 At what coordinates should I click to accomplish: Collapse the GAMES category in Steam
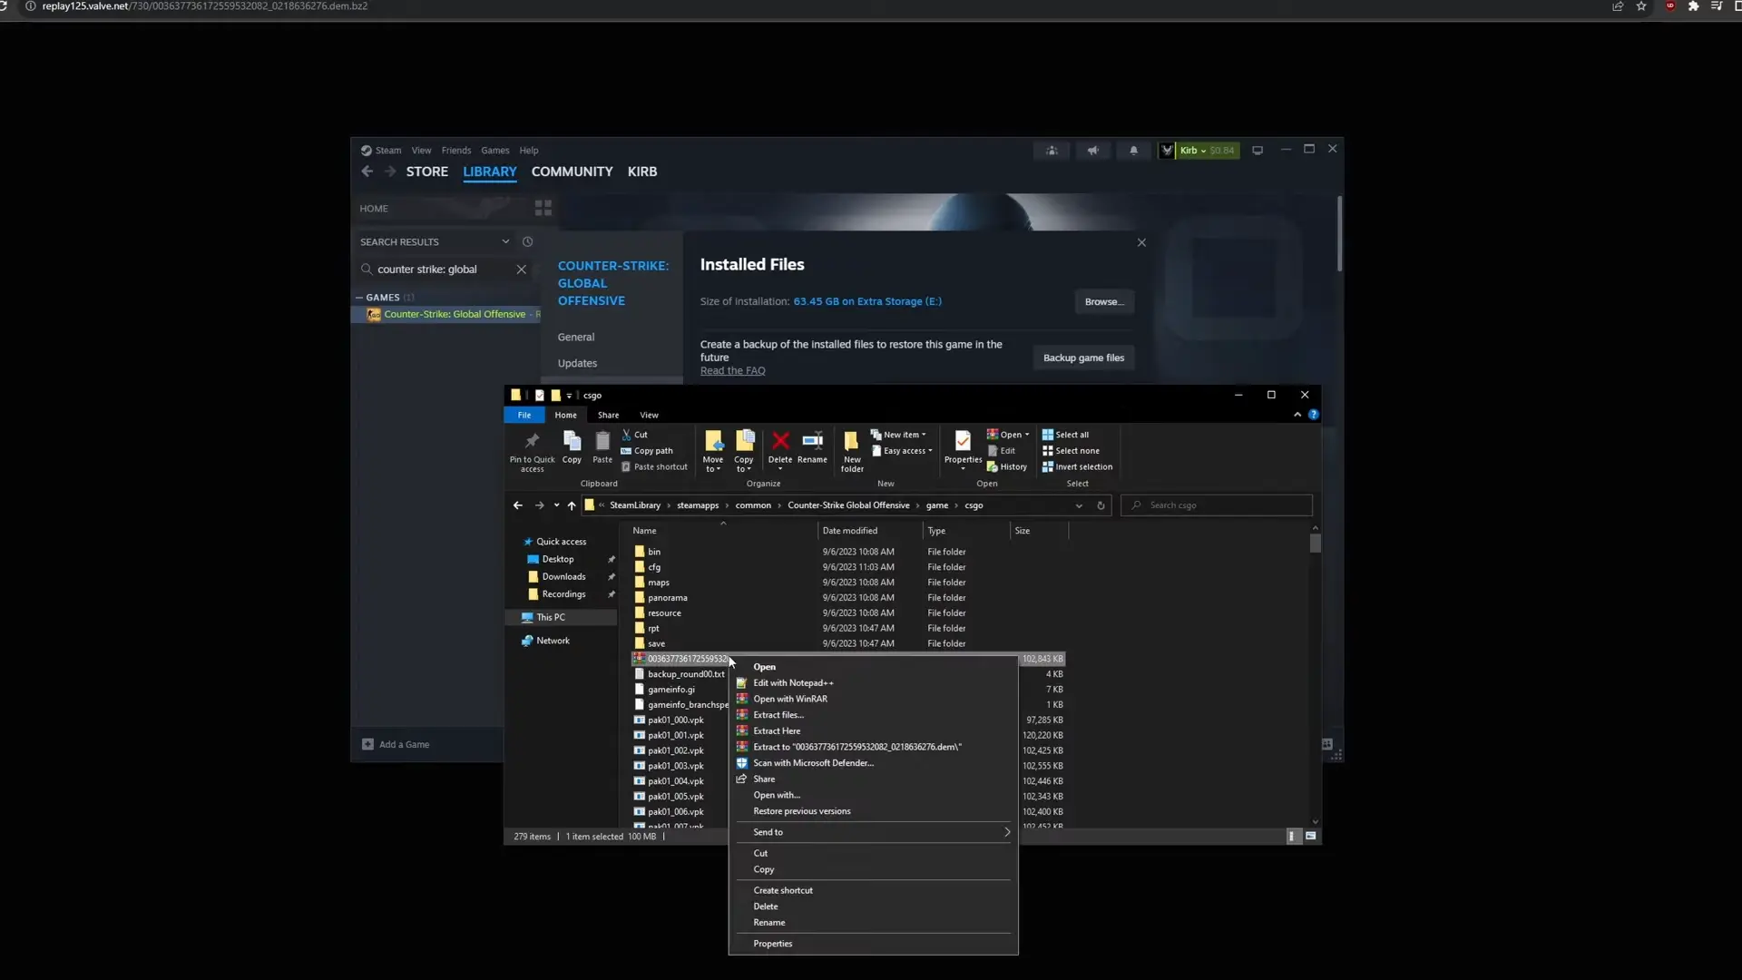359,298
